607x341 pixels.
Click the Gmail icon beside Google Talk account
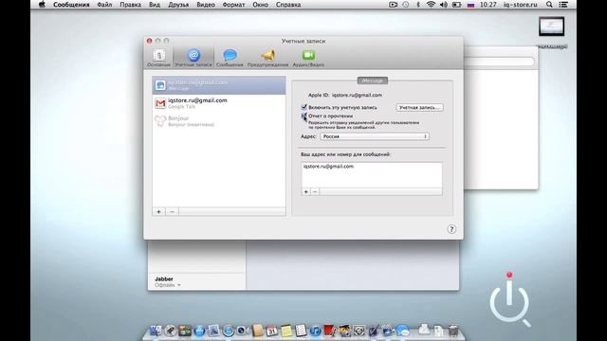coord(160,103)
